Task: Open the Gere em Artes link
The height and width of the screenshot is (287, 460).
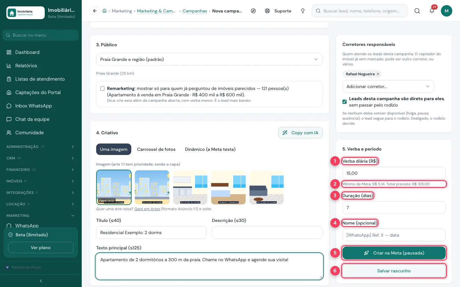Action: (147, 209)
